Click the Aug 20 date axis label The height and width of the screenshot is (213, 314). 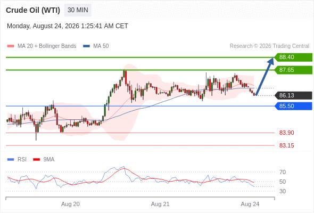70,204
